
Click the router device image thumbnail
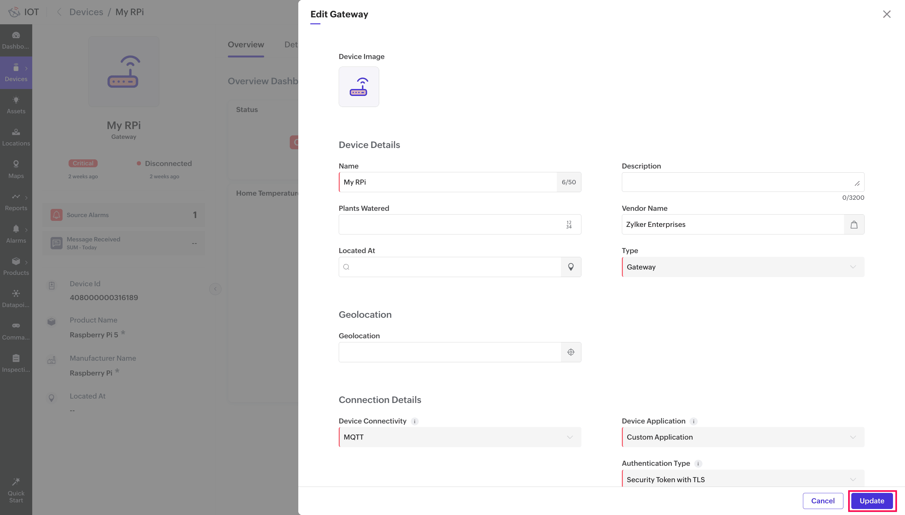click(x=359, y=87)
